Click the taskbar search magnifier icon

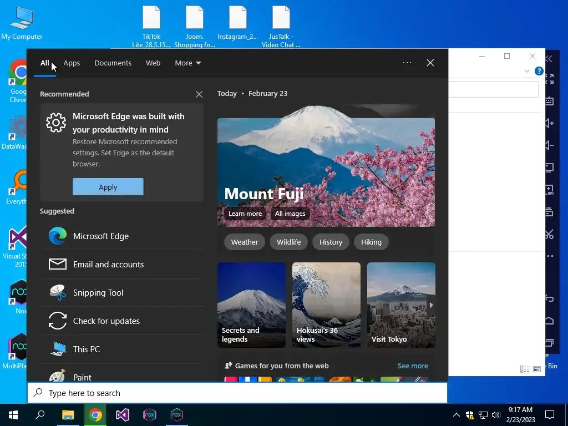40,415
